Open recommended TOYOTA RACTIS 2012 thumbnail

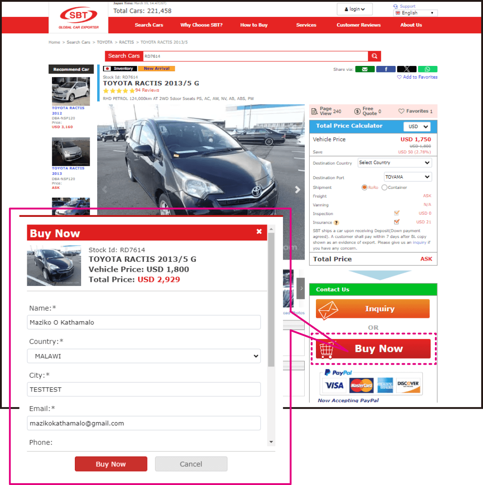71,92
